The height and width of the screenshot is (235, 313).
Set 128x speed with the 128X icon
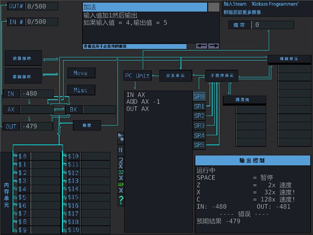(x=121, y=188)
